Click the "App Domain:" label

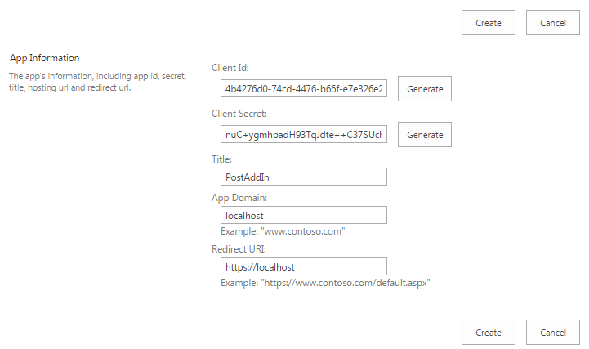coord(241,197)
